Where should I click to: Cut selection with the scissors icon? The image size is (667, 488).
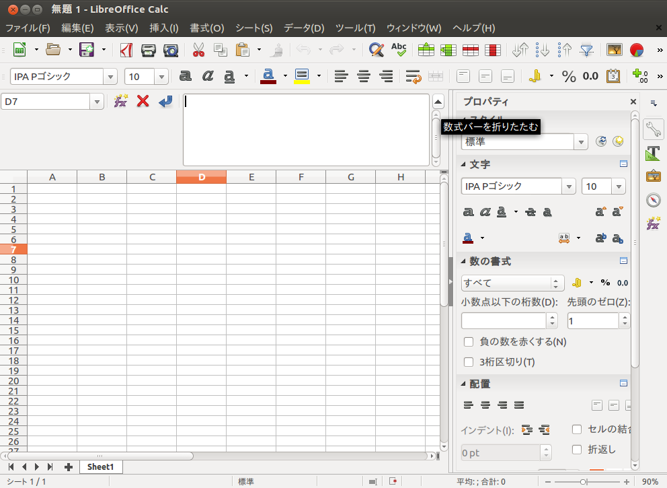[198, 50]
